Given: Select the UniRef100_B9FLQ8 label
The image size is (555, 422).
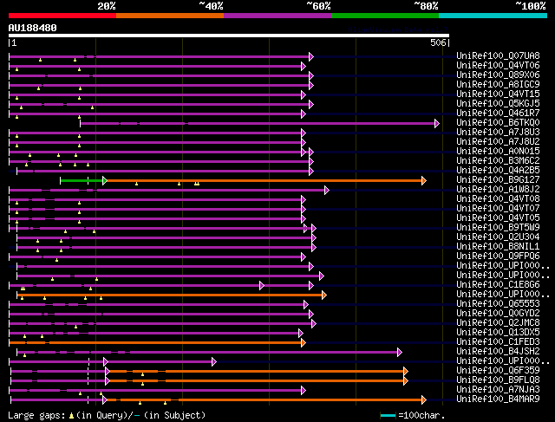Looking at the screenshot, I should pos(498,380).
